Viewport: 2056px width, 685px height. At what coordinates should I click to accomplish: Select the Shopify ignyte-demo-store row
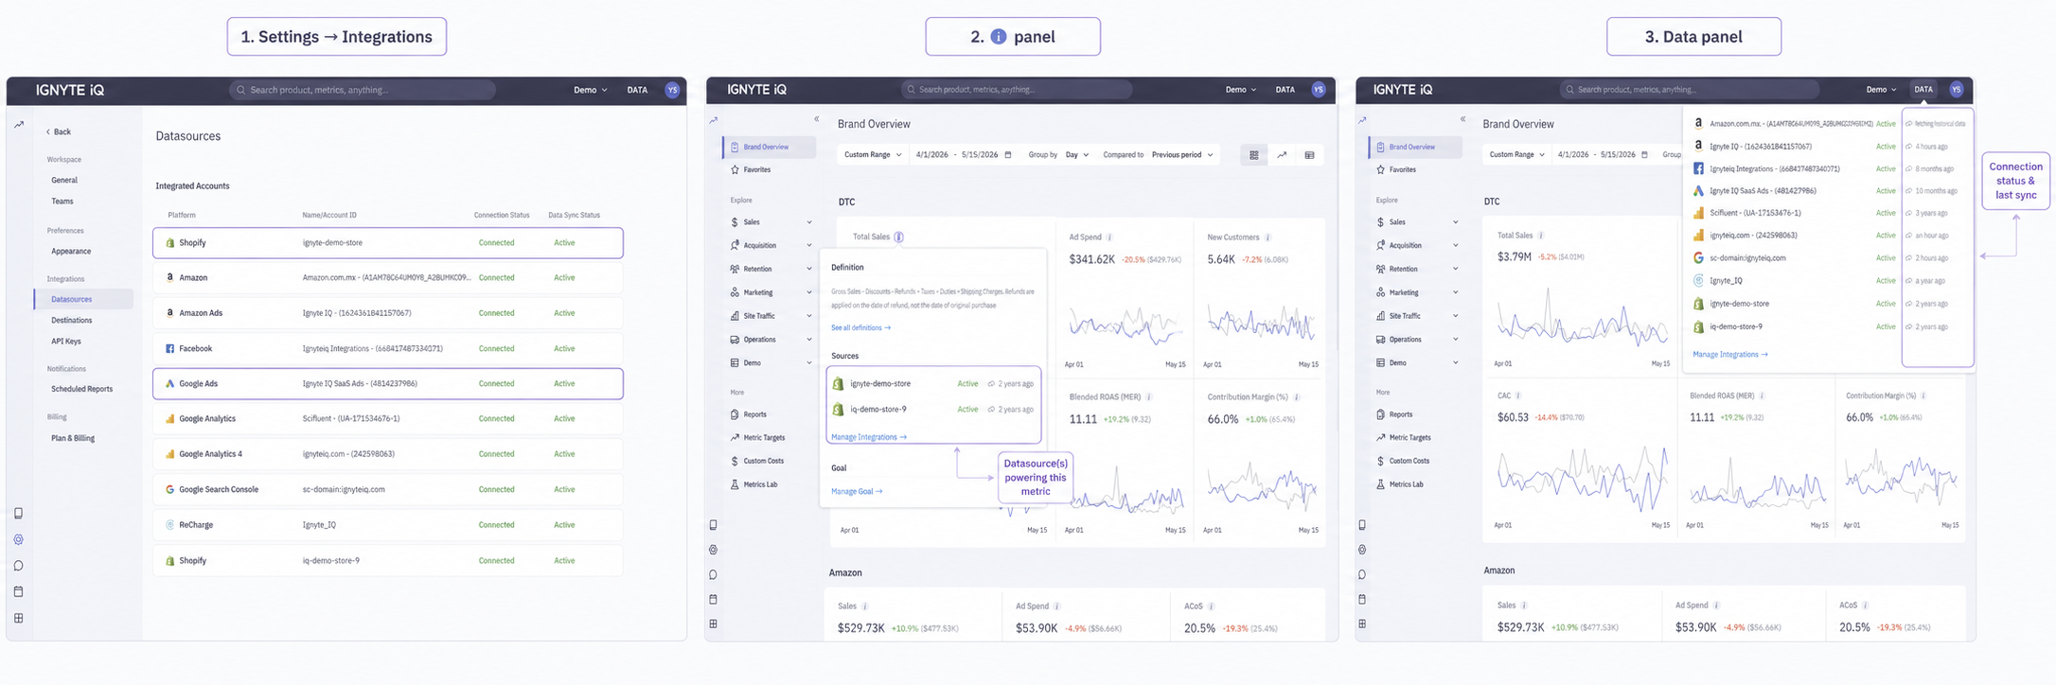(388, 243)
